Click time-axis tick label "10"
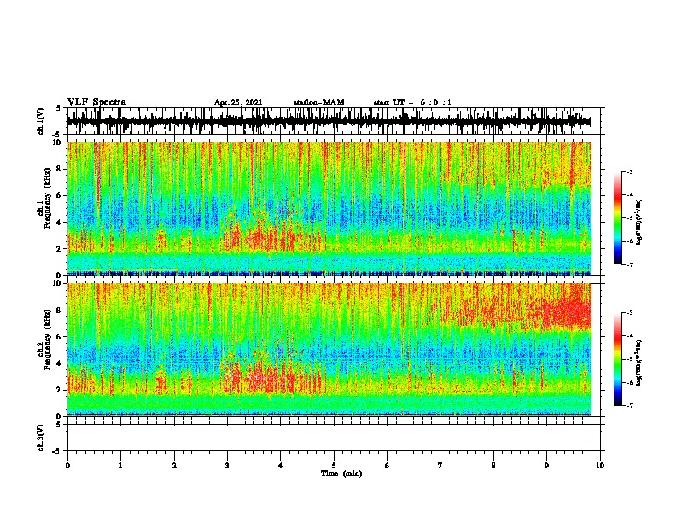The width and height of the screenshot is (676, 522). 600,466
